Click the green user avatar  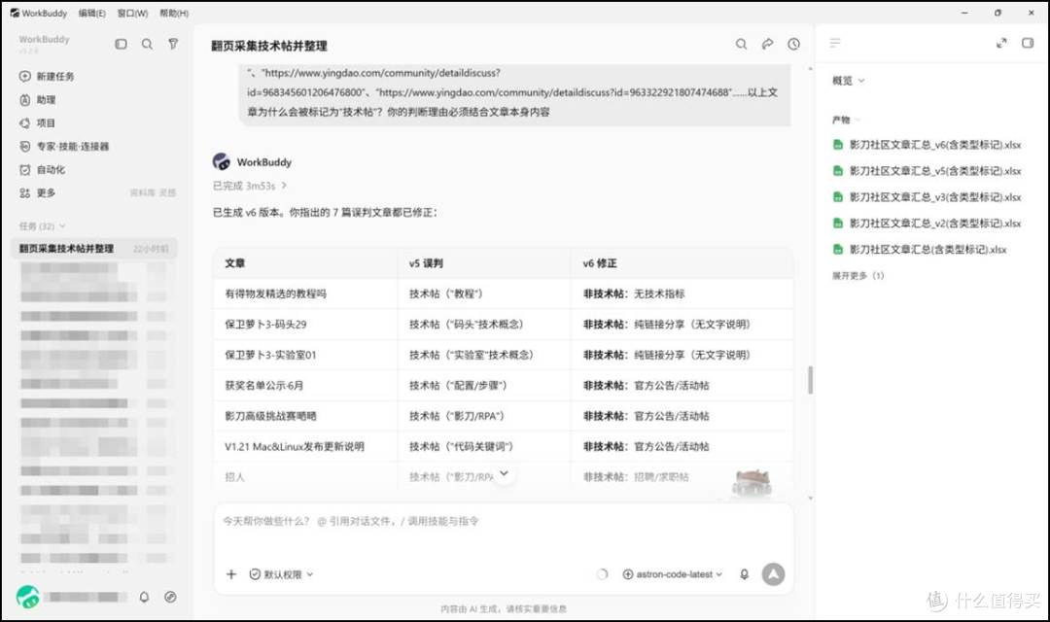[x=28, y=597]
